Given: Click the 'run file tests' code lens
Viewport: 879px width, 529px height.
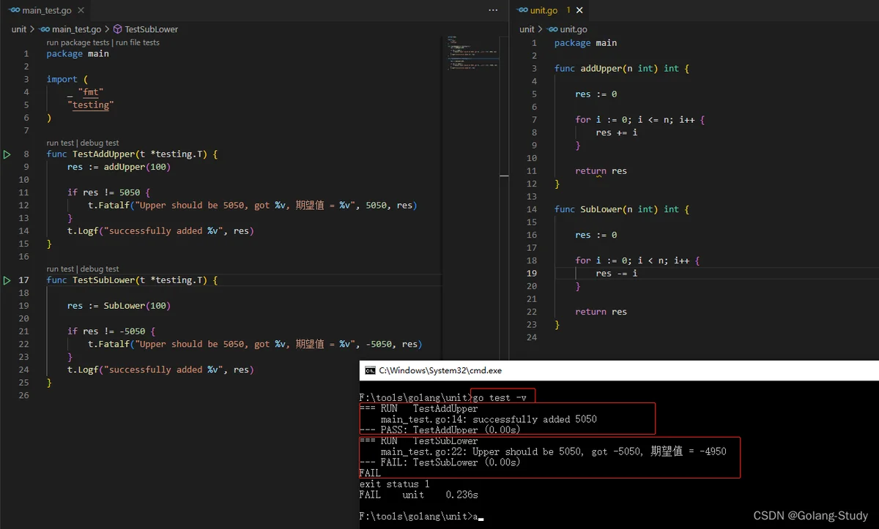Looking at the screenshot, I should [138, 42].
